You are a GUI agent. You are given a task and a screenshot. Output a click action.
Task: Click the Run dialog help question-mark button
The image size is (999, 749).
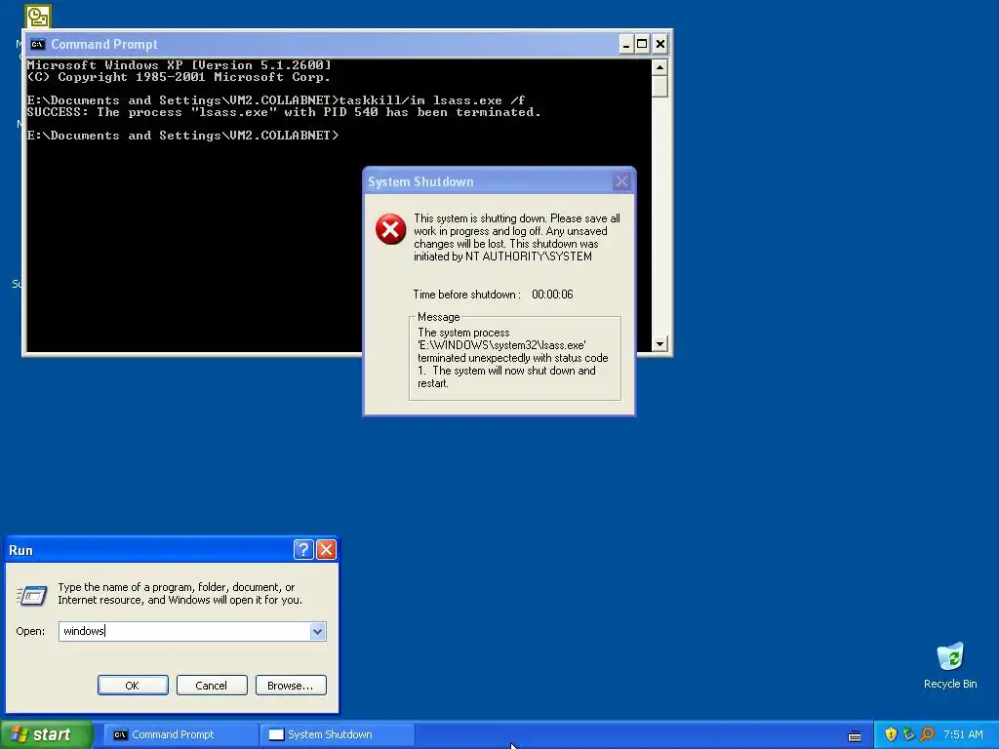point(303,550)
